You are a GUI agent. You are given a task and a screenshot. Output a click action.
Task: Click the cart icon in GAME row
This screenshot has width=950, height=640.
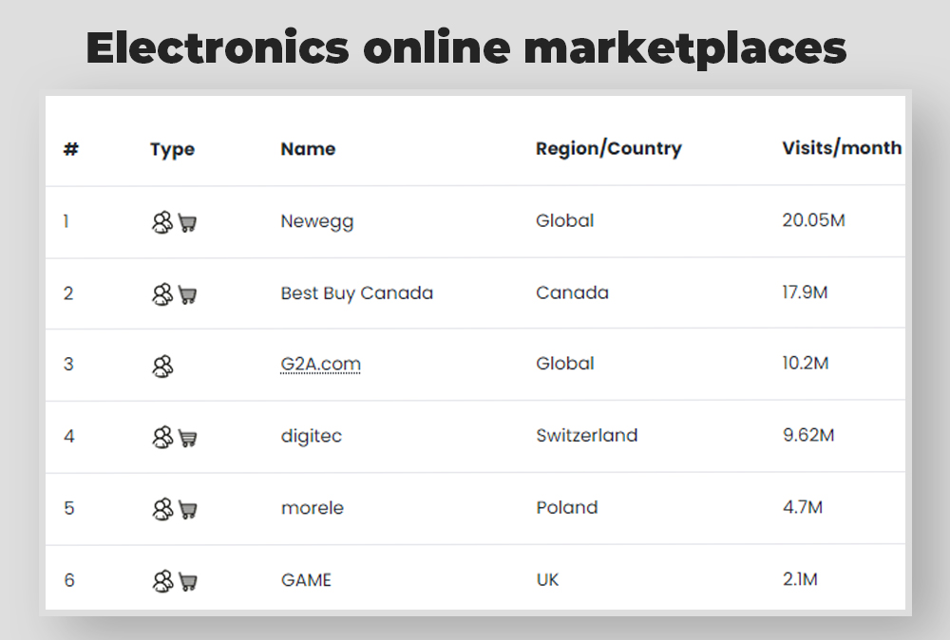click(x=187, y=582)
